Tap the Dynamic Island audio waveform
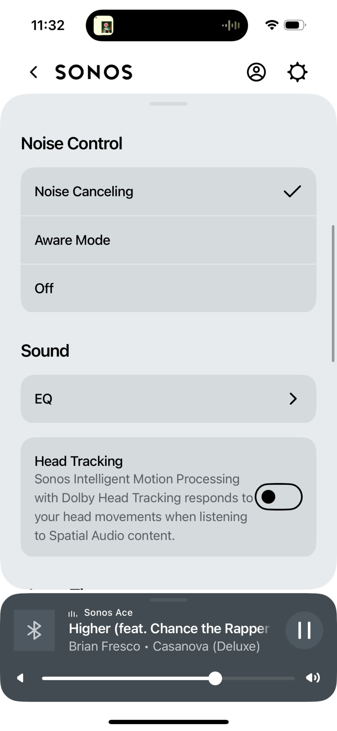 tap(231, 25)
